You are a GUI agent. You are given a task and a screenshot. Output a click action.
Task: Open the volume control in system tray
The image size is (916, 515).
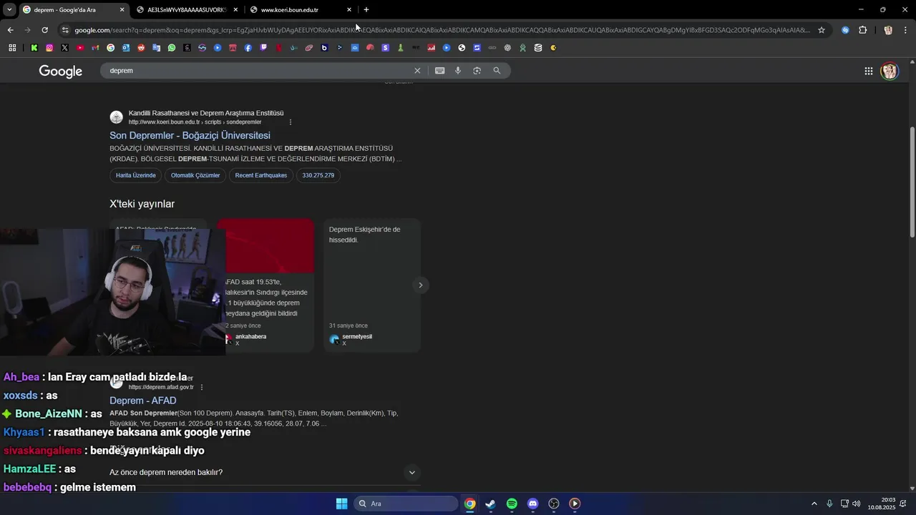[x=857, y=504]
